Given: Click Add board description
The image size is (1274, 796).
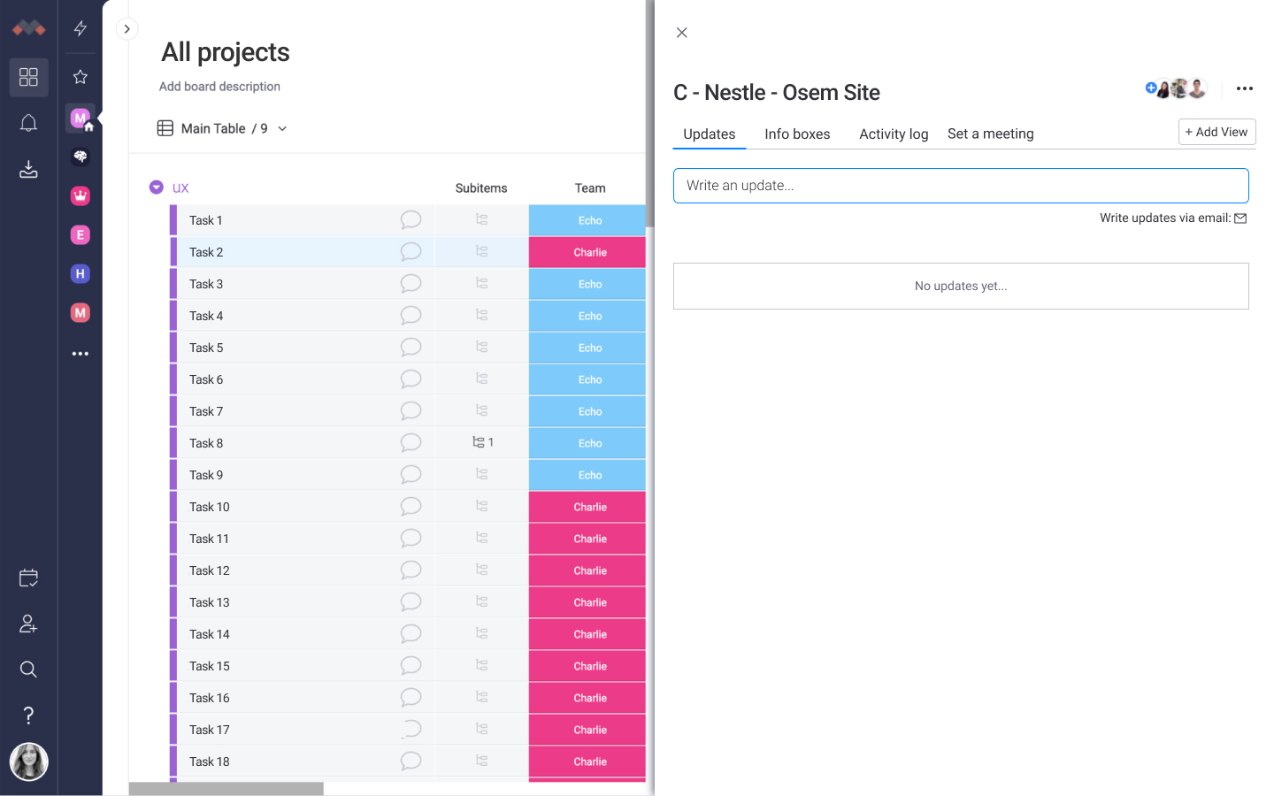Looking at the screenshot, I should coord(219,87).
